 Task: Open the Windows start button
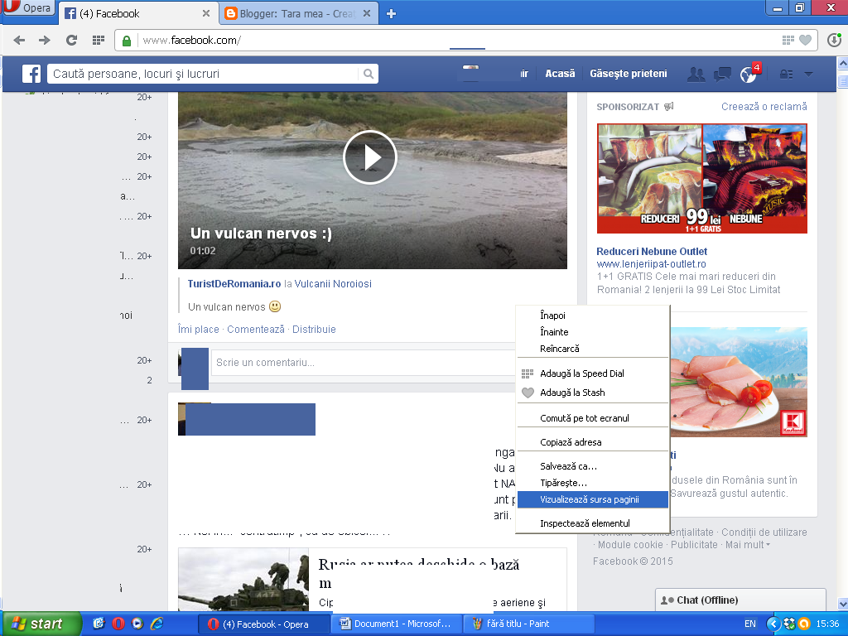pyautogui.click(x=41, y=624)
